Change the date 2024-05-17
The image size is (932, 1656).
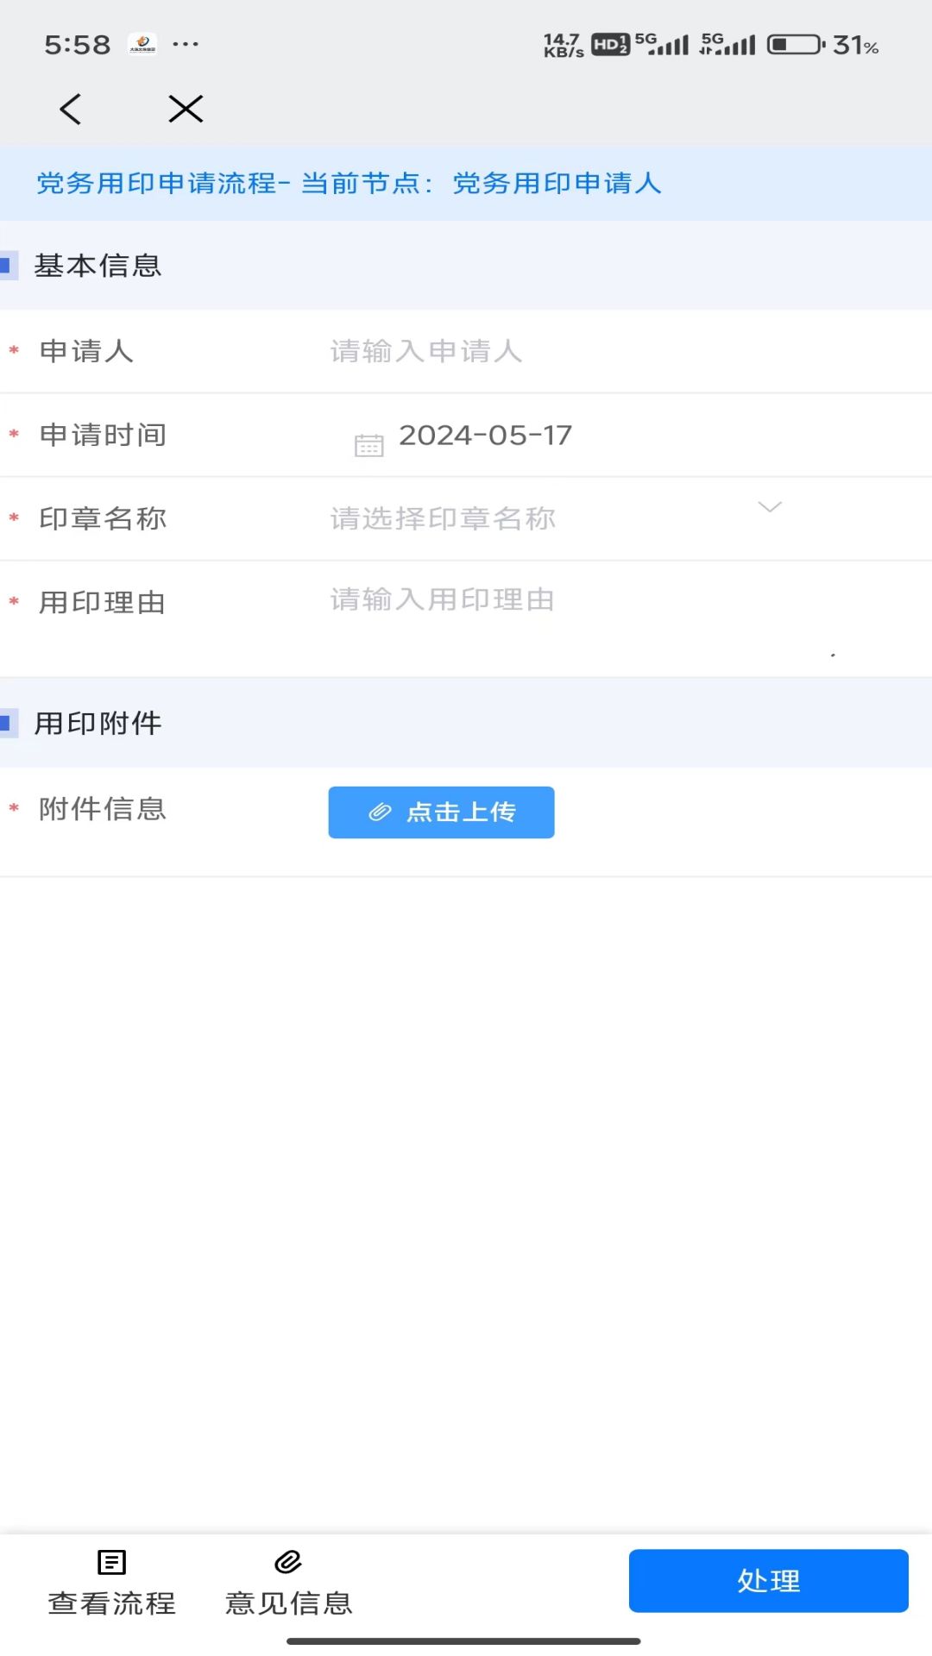(485, 436)
